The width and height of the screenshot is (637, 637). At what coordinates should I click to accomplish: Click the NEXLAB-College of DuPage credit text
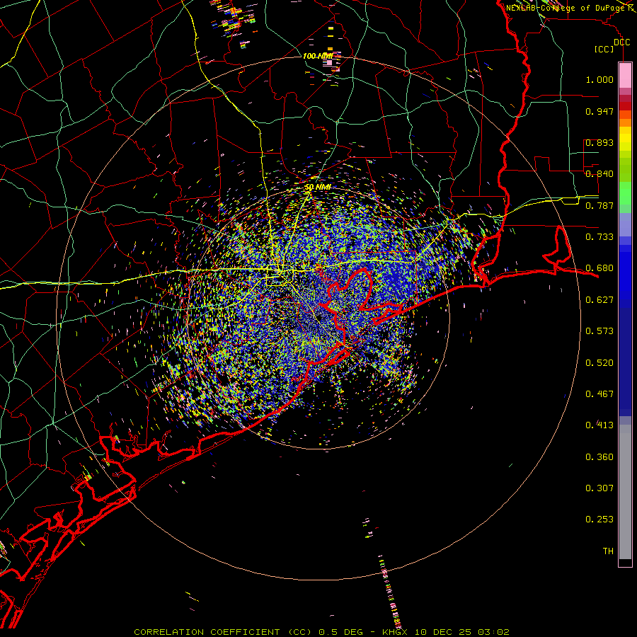point(565,8)
